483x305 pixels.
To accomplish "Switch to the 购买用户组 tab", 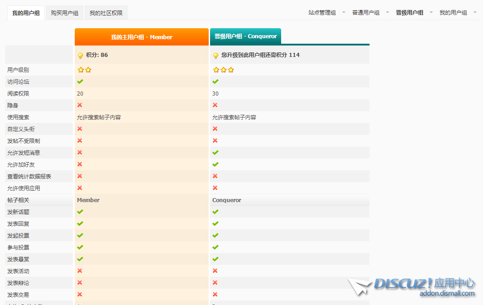I will coord(65,13).
